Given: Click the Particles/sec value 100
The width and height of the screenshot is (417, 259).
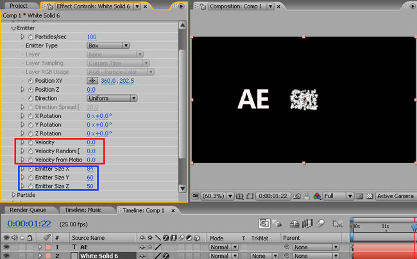Looking at the screenshot, I should pyautogui.click(x=92, y=37).
